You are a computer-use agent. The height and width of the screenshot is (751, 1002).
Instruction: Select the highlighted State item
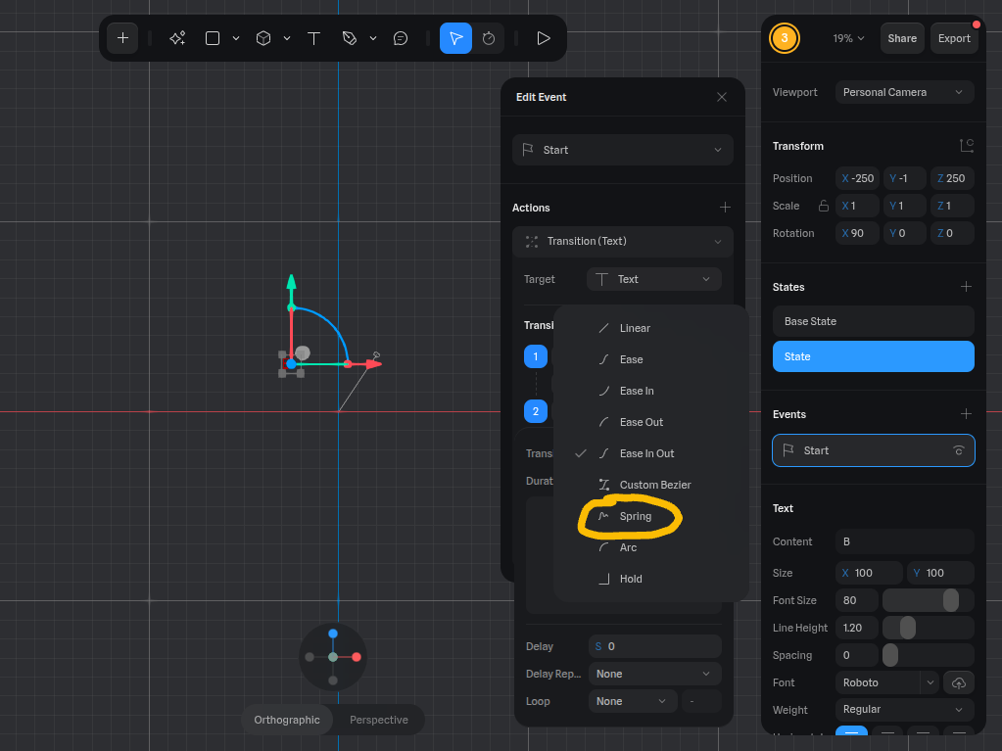[x=873, y=356]
